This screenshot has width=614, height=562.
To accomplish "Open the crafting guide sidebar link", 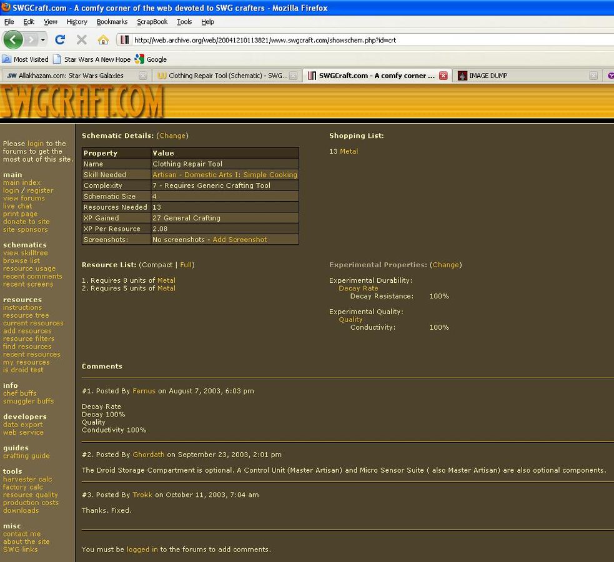I will 26,456.
